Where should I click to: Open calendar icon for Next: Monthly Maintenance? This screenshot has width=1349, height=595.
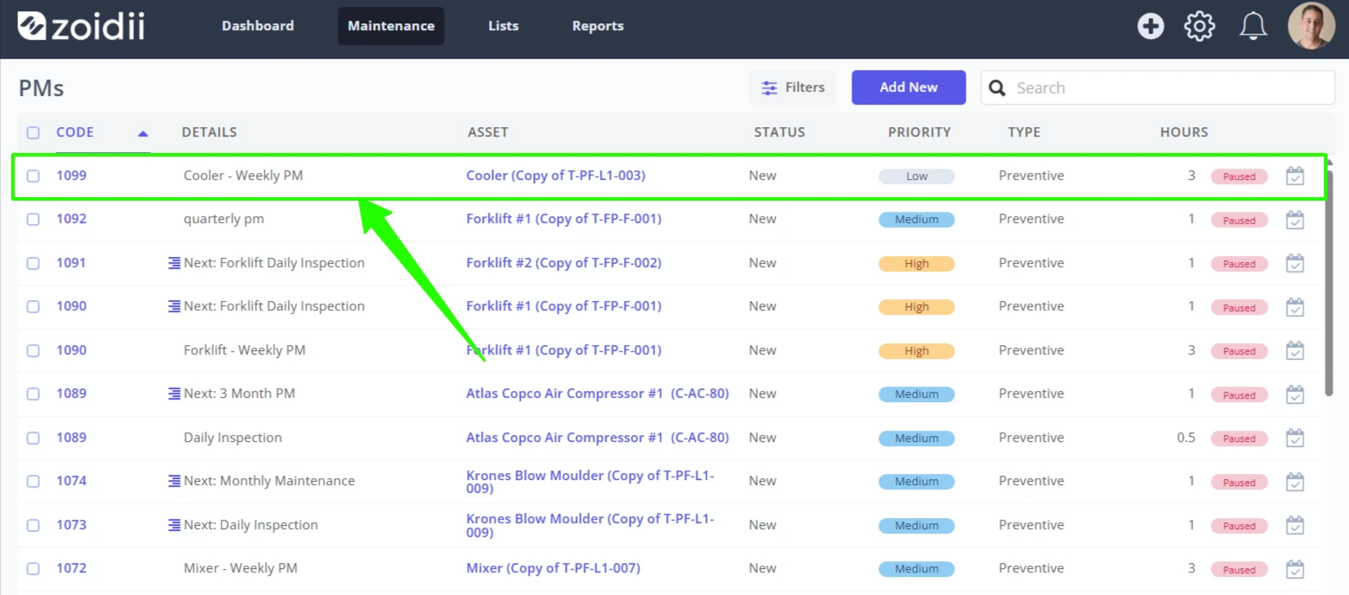point(1294,482)
